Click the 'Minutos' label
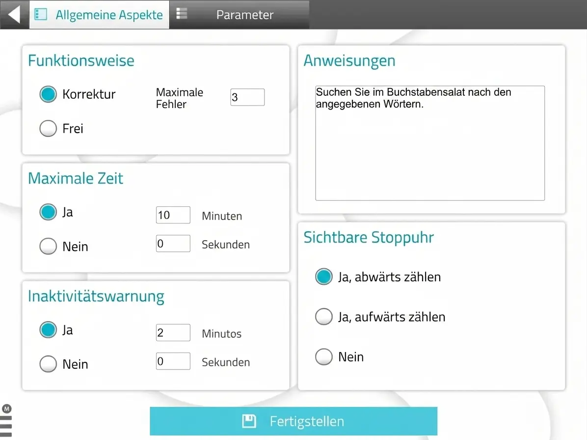 (x=222, y=333)
